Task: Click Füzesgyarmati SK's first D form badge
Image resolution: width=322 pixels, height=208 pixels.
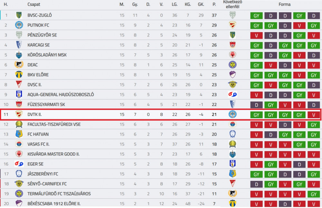Action: tap(256, 105)
